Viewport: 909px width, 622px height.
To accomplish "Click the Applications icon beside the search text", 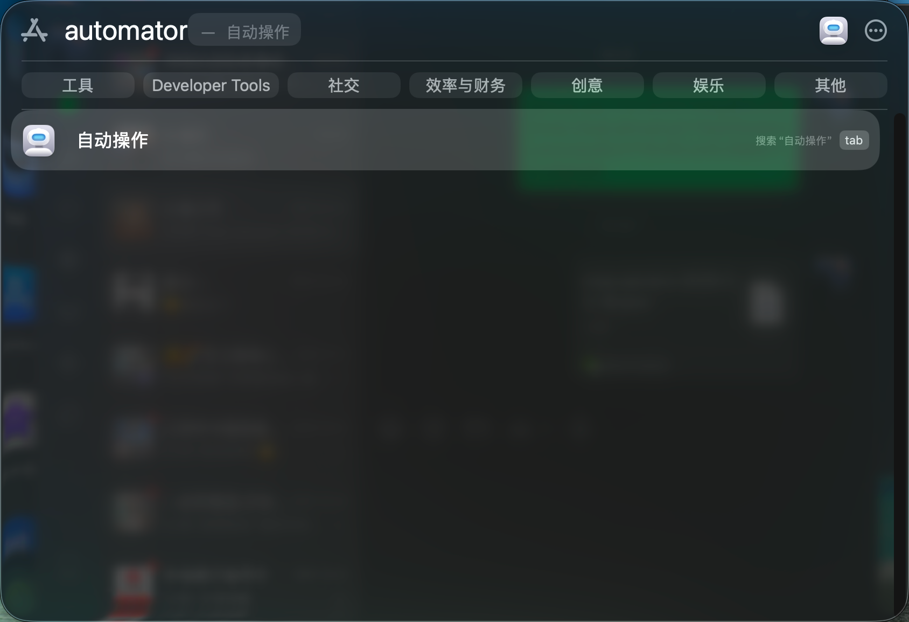I will click(x=34, y=31).
